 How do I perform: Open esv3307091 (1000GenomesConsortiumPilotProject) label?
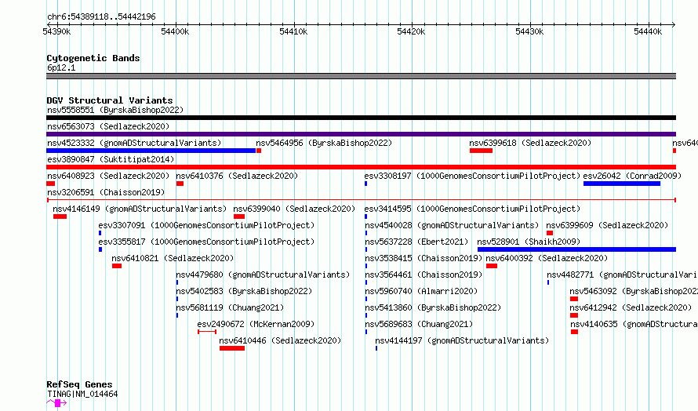206,225
